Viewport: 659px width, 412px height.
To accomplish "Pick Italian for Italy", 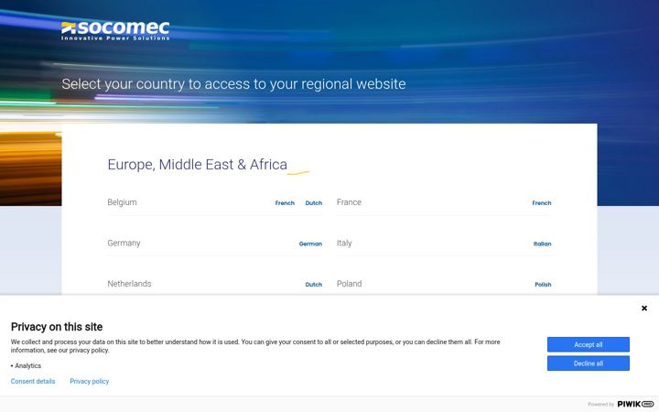I will coord(542,244).
